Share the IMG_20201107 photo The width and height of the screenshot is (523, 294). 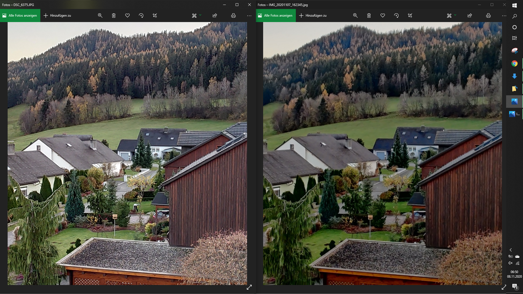(470, 16)
